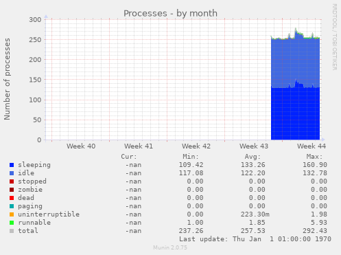Image resolution: width=341 pixels, height=255 pixels.
Task: Click the y-axis tick label 50
Action: (37, 120)
